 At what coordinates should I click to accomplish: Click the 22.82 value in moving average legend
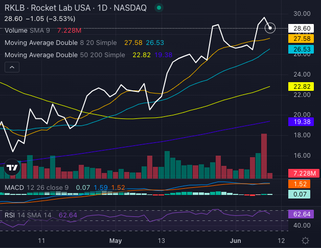tap(142, 55)
